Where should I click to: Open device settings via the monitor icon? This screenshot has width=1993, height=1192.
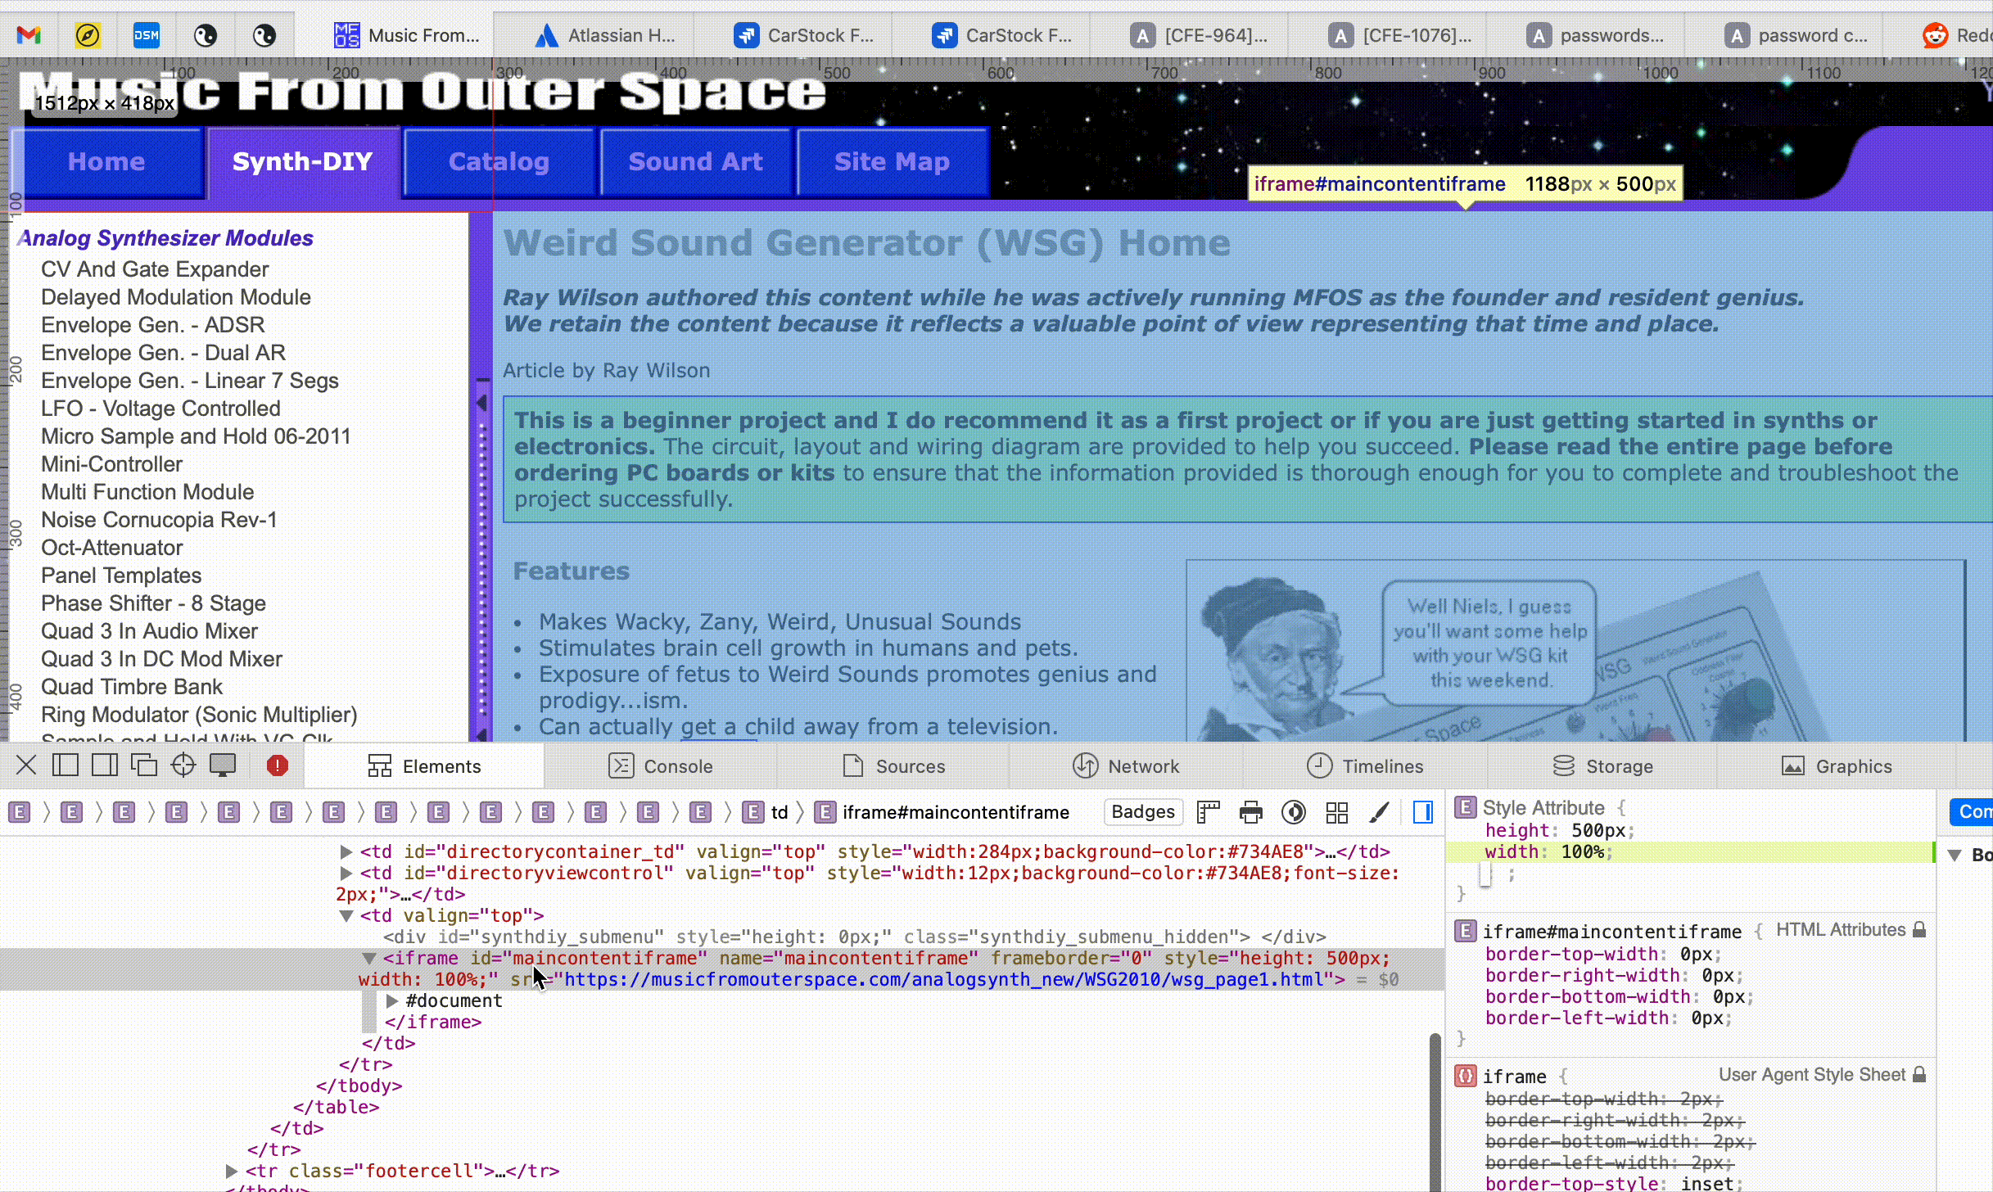click(x=223, y=765)
